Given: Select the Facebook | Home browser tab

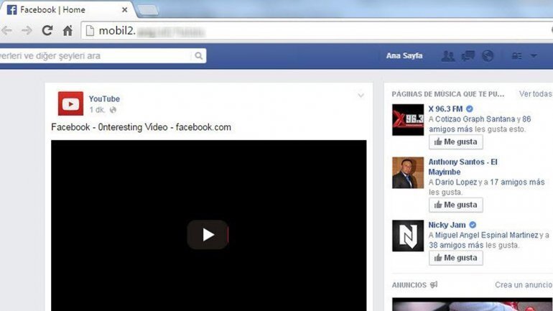Looking at the screenshot, I should pyautogui.click(x=67, y=10).
